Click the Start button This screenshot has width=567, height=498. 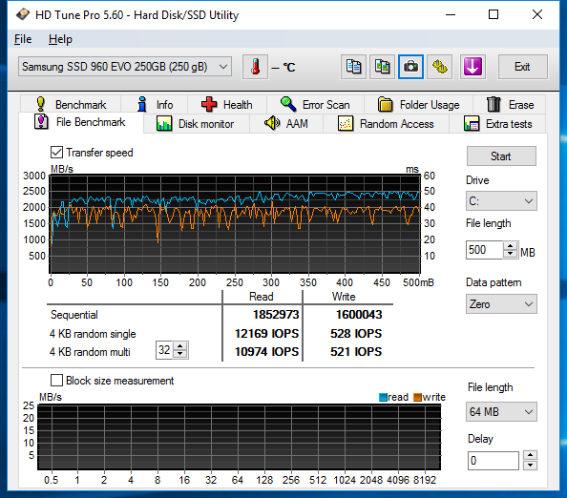[x=501, y=156]
